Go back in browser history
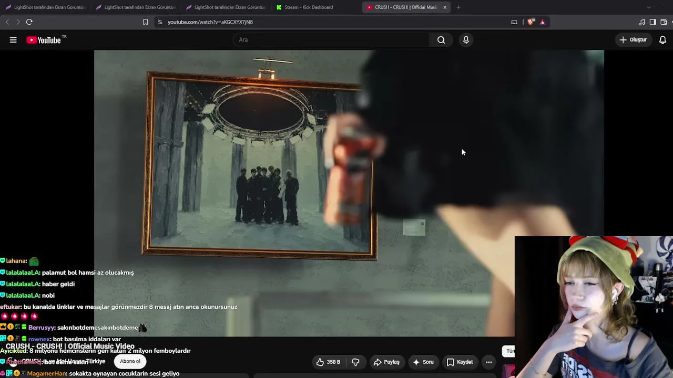 click(7, 22)
